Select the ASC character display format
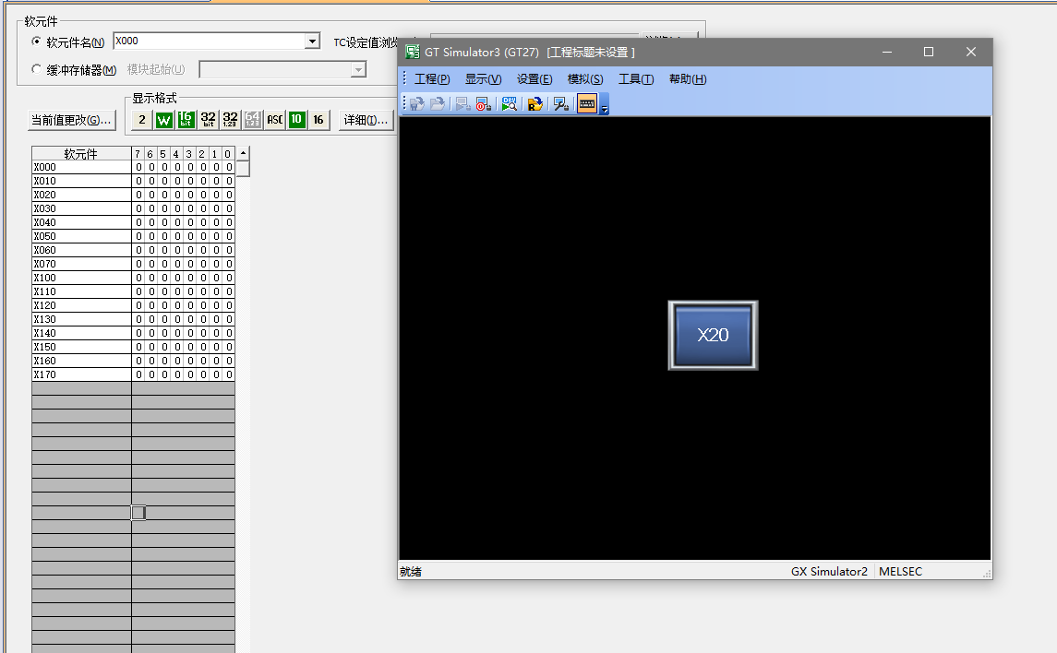 [274, 120]
